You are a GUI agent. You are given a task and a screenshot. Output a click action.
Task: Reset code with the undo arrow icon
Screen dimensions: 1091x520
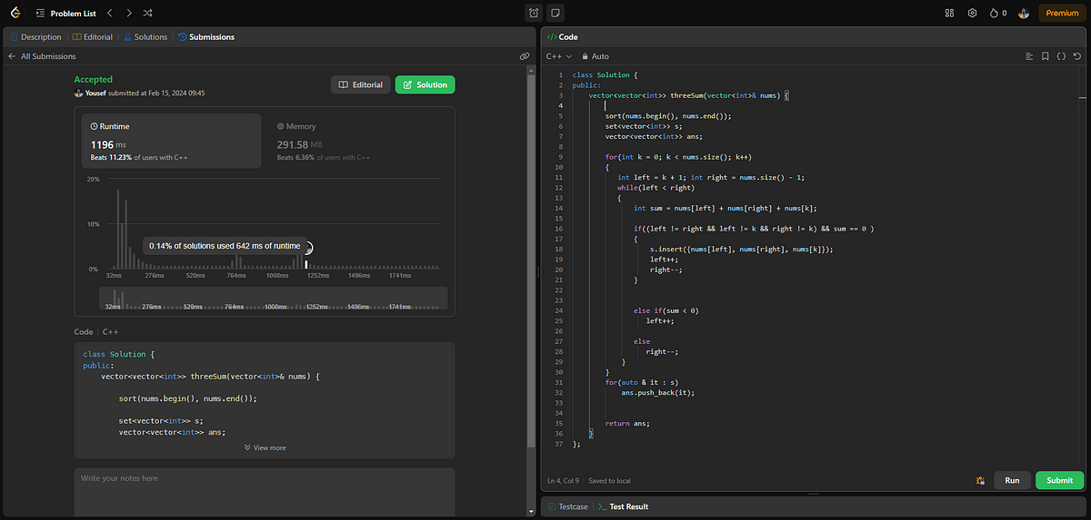[x=1076, y=56]
